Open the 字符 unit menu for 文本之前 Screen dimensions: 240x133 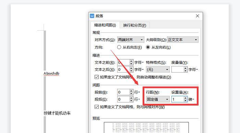pos(139,63)
